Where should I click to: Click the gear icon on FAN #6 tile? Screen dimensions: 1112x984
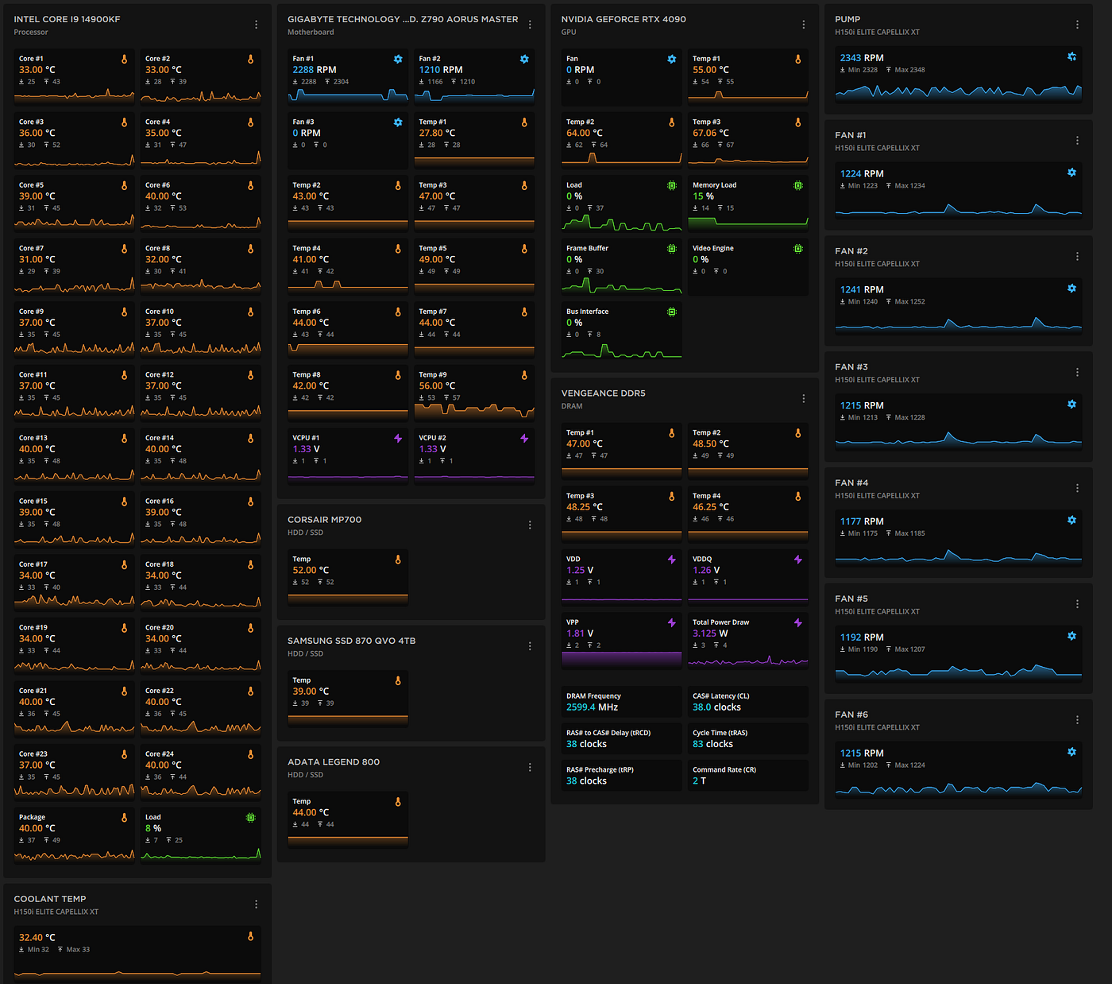1071,752
